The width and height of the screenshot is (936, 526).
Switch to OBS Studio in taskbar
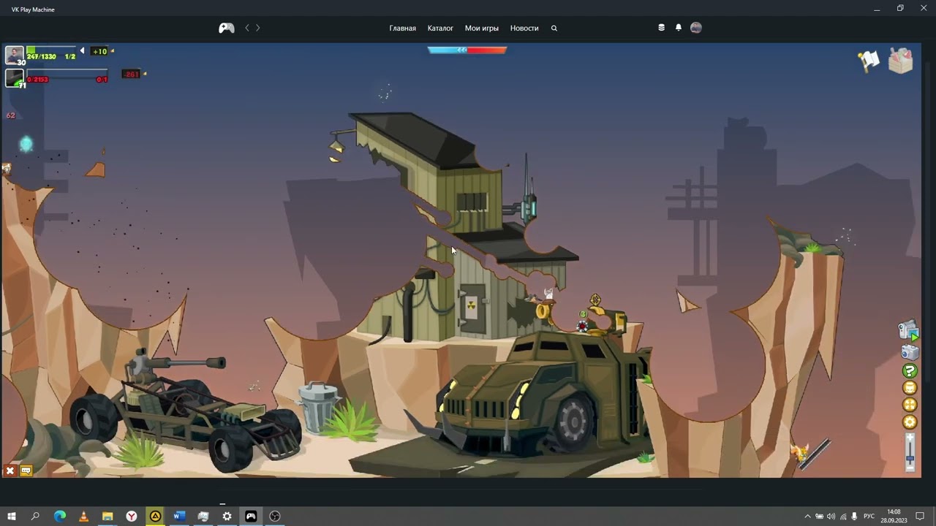(275, 517)
